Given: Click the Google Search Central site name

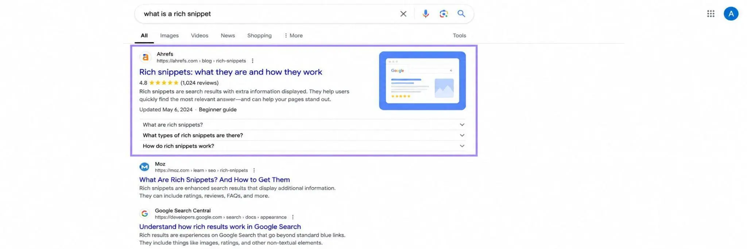Looking at the screenshot, I should pos(183,211).
